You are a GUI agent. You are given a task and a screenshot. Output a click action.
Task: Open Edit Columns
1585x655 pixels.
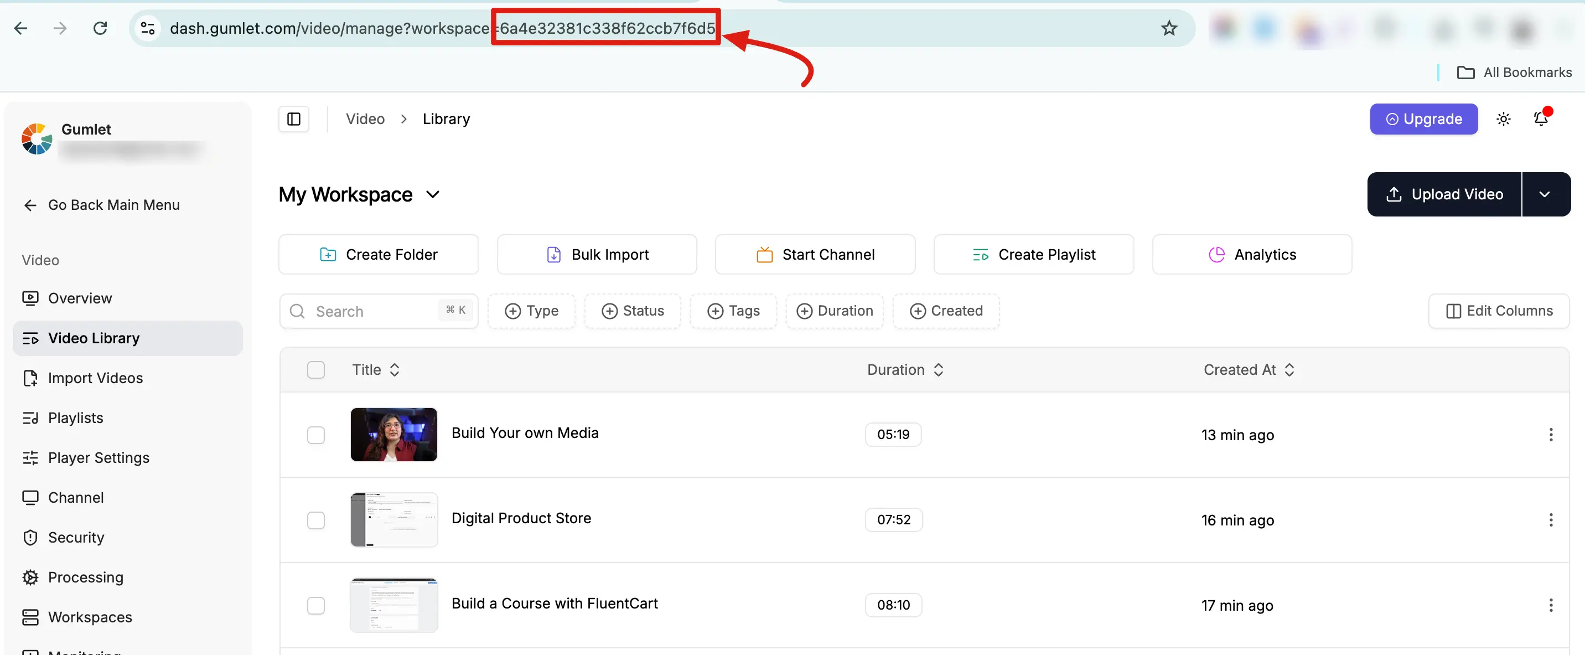[1499, 311]
